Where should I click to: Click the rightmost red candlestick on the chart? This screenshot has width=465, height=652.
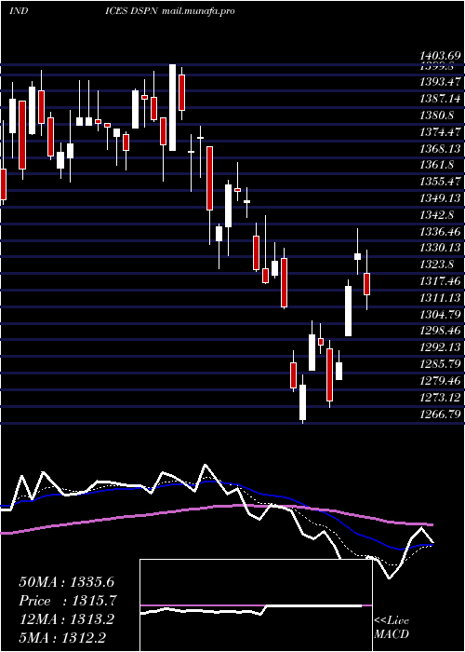coord(366,284)
